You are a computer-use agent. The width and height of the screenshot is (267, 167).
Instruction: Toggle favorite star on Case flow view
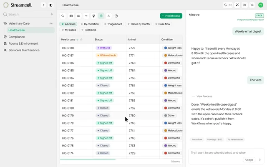(156, 24)
